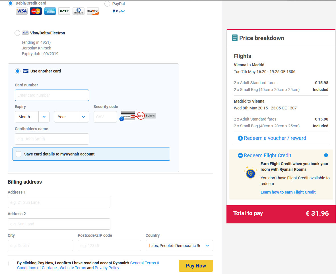
Task: Tick the terms and conditions confirmation checkbox
Action: pos(11,263)
